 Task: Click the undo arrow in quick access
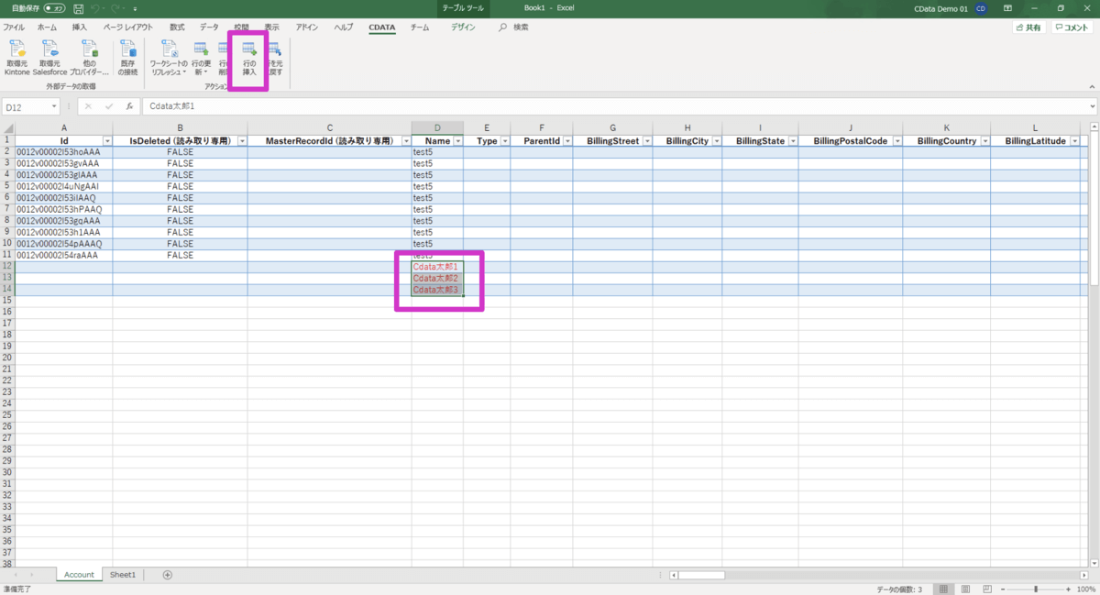(95, 7)
